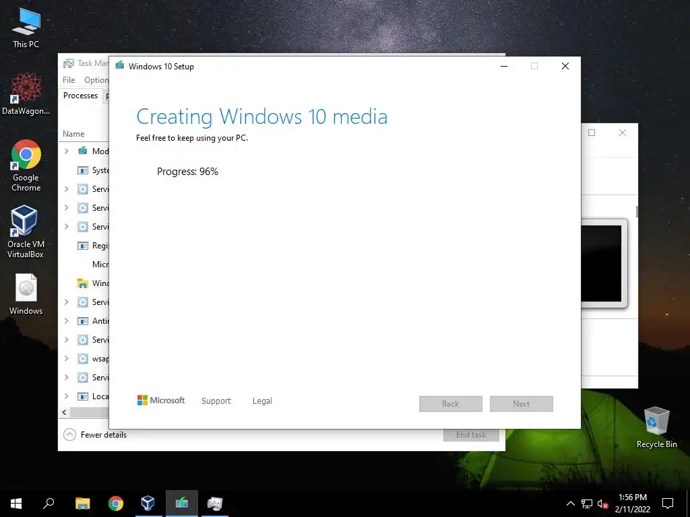Expand the Loca process row
690x517 pixels.
coord(67,396)
